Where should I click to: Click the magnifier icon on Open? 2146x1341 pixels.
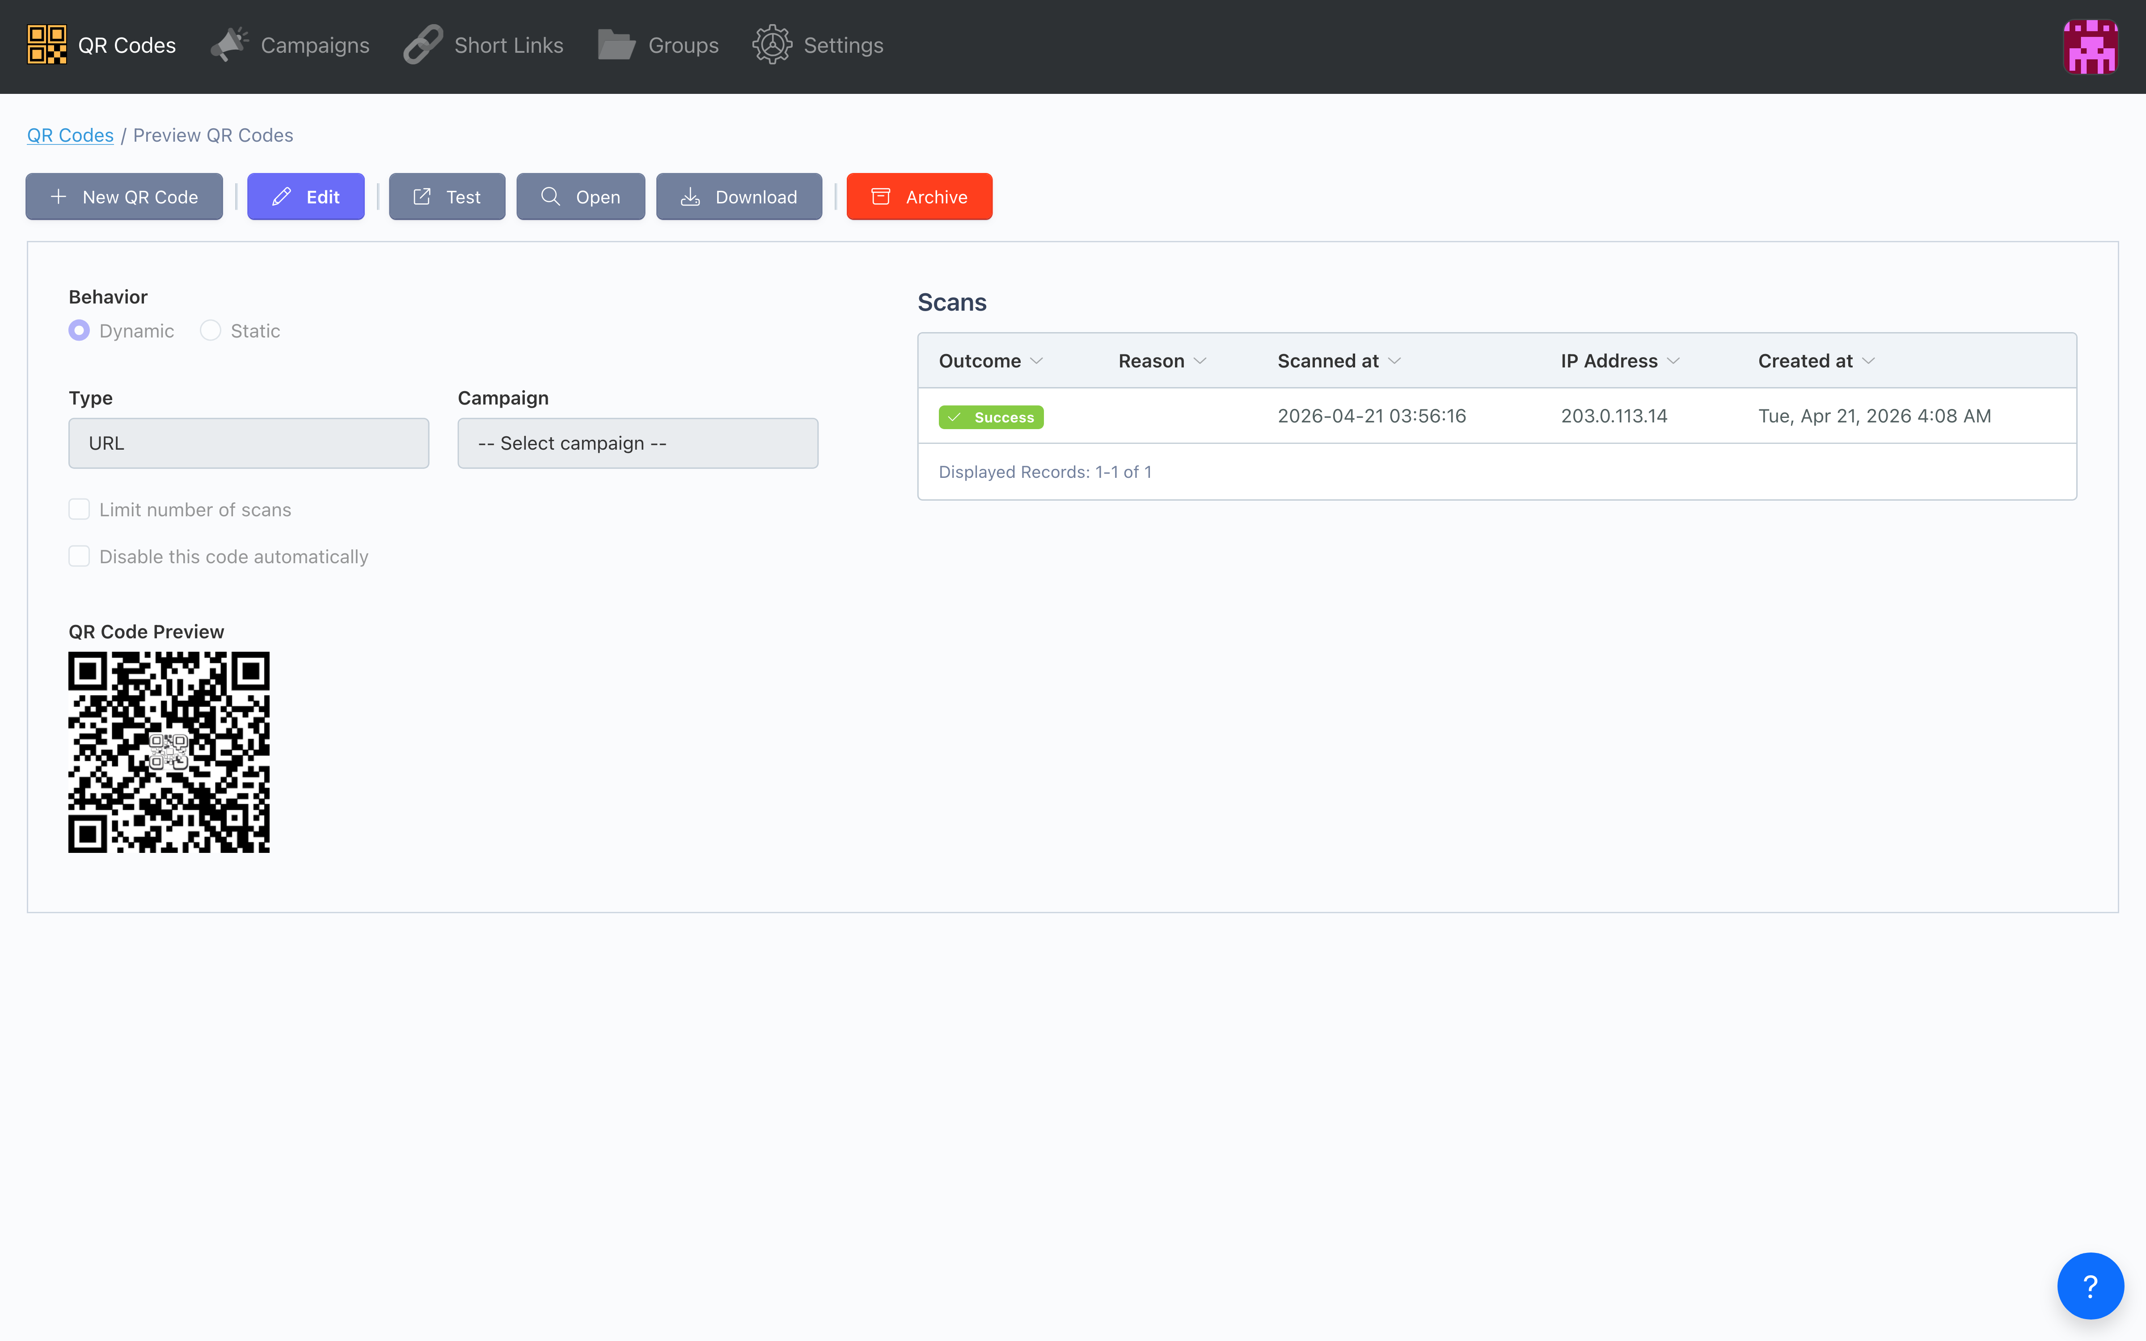pos(551,197)
